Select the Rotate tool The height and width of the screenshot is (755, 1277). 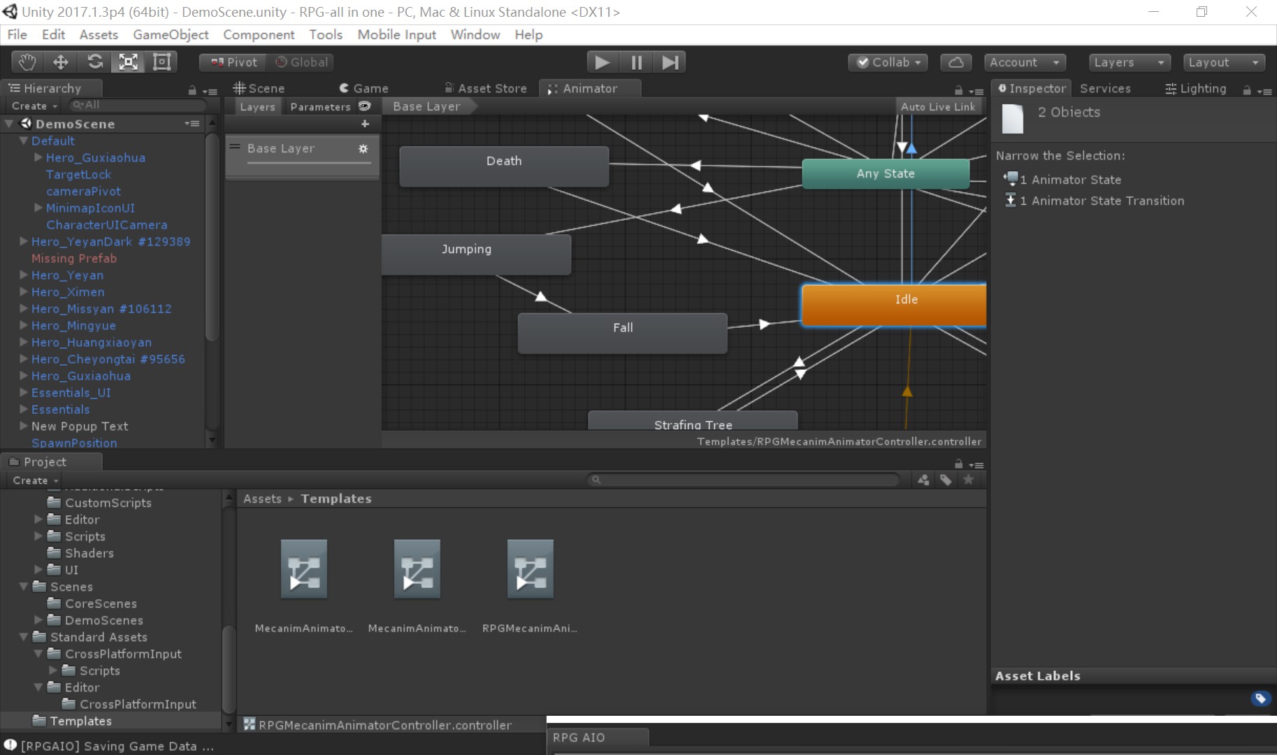94,62
